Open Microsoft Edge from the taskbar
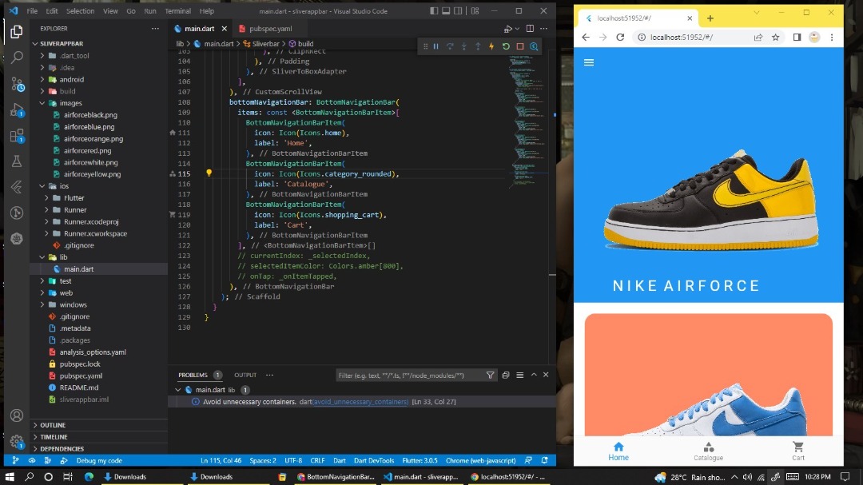Viewport: 863px width, 485px height. (x=89, y=477)
